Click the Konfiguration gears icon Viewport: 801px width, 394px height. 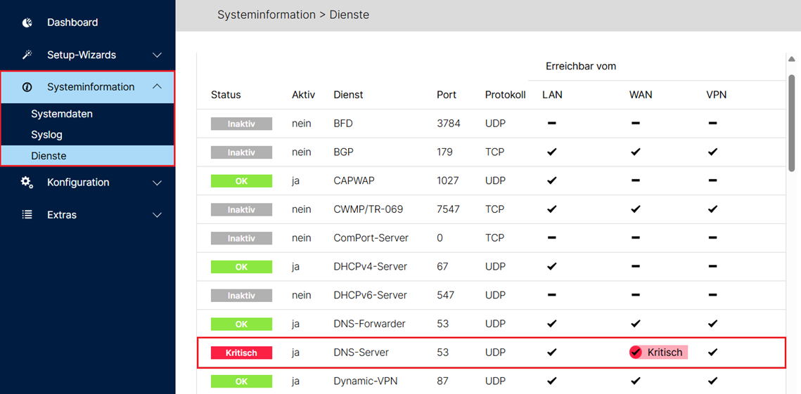(x=27, y=183)
